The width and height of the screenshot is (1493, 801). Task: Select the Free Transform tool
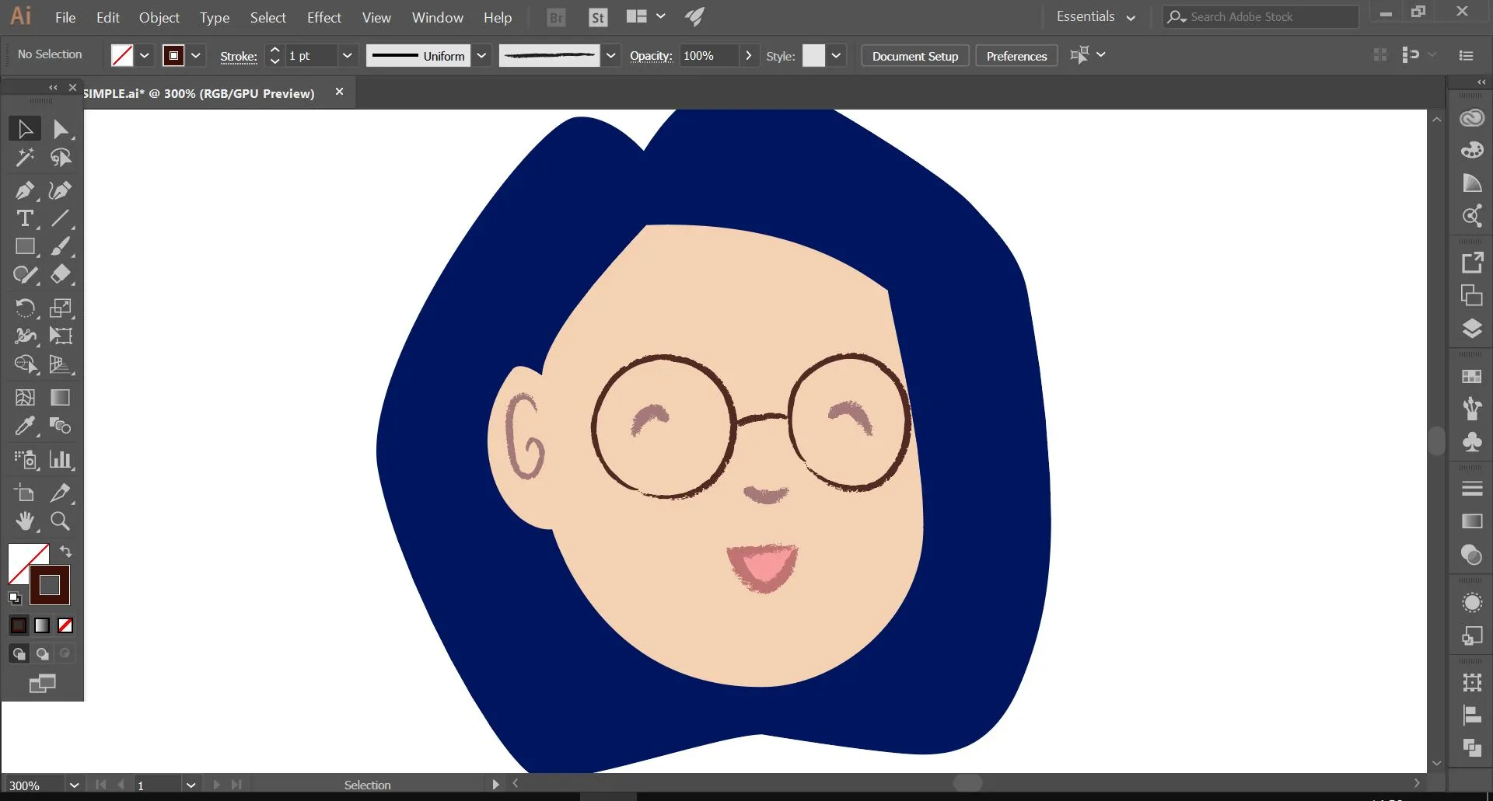click(x=61, y=336)
